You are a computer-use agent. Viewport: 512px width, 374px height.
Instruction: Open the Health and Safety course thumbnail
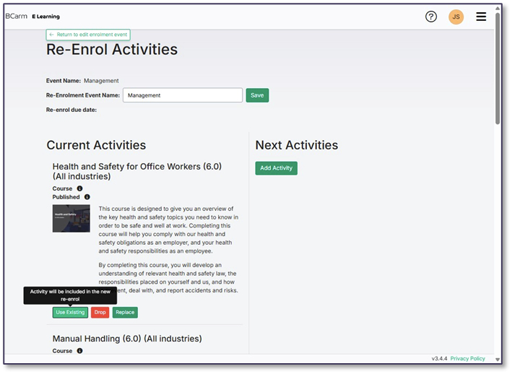[71, 218]
